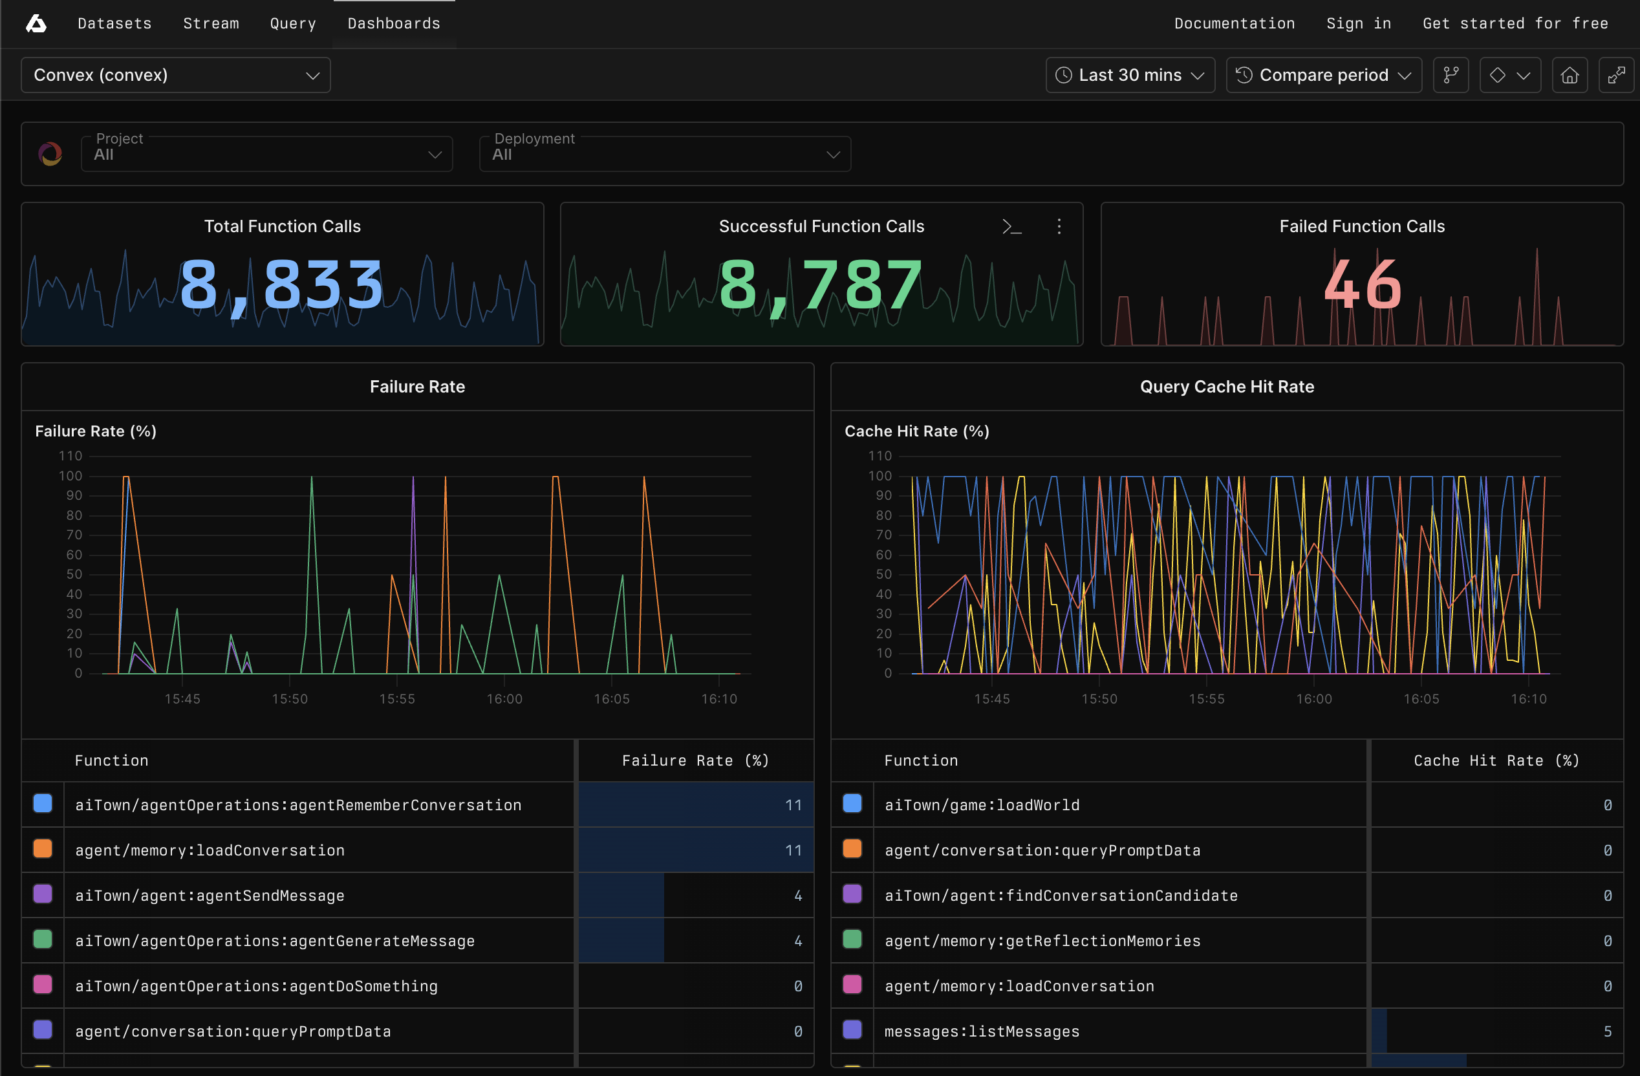
Task: Click the Convex spinner logo icon
Action: click(50, 154)
